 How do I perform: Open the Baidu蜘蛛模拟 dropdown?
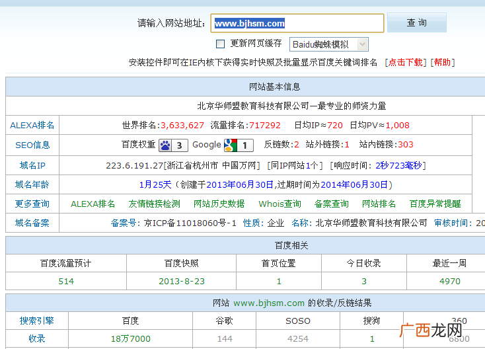click(x=329, y=44)
